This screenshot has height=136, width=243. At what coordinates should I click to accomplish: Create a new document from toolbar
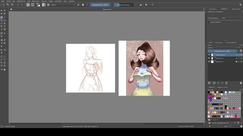tap(3, 5)
